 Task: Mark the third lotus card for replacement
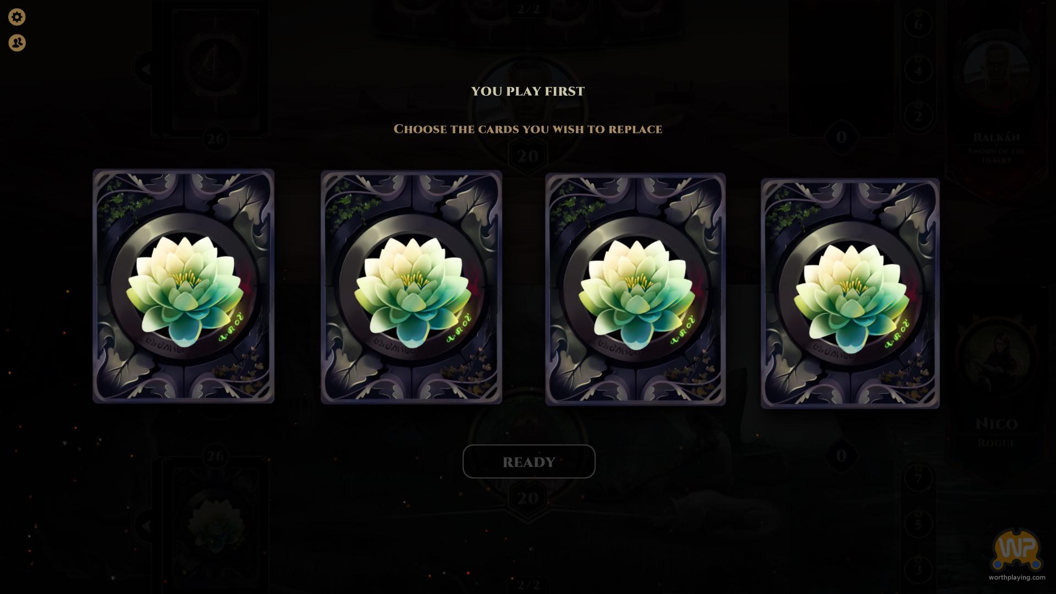coord(635,289)
